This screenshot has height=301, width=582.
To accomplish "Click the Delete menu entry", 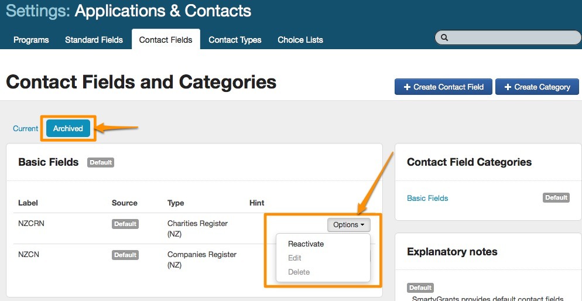I will click(299, 272).
